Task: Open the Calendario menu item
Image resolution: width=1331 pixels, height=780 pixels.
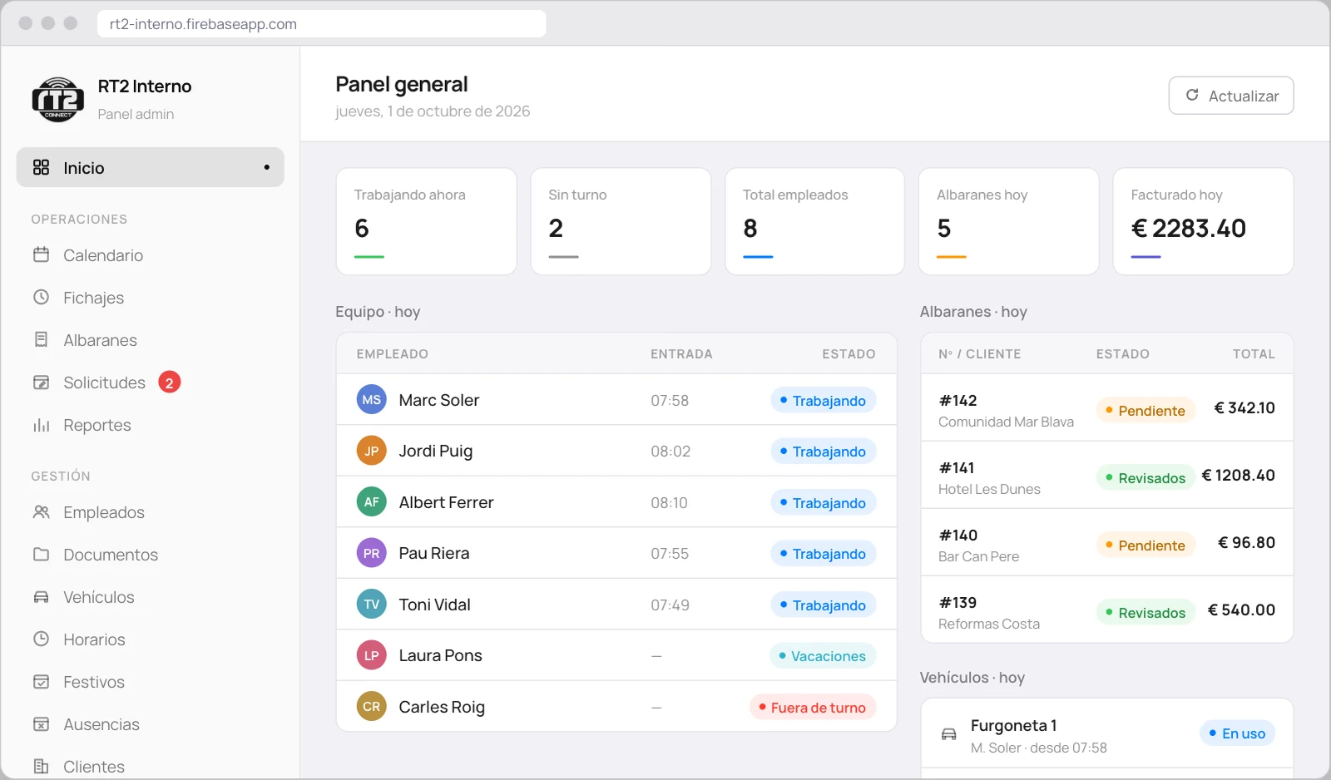Action: (150, 255)
